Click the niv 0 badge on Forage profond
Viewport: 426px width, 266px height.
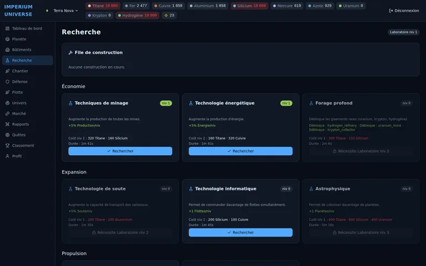tap(407, 103)
